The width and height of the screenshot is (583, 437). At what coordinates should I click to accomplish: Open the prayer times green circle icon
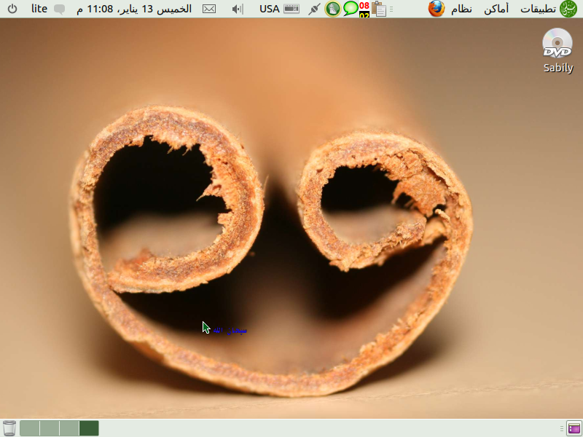point(332,9)
